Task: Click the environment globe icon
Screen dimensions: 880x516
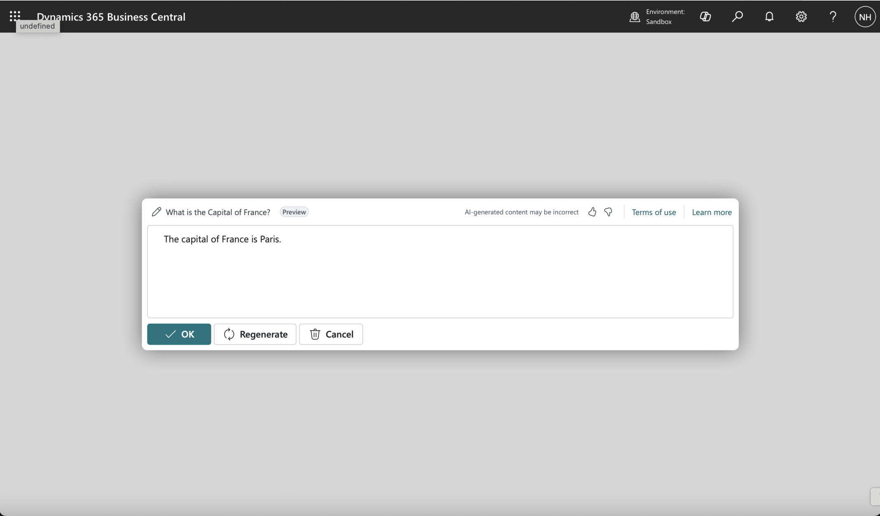Action: pos(634,17)
